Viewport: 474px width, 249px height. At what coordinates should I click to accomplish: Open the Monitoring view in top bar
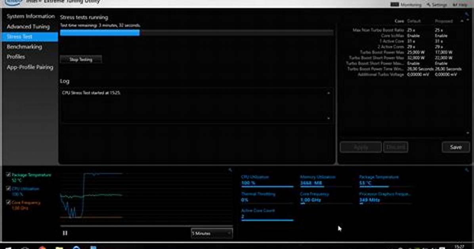[406, 4]
